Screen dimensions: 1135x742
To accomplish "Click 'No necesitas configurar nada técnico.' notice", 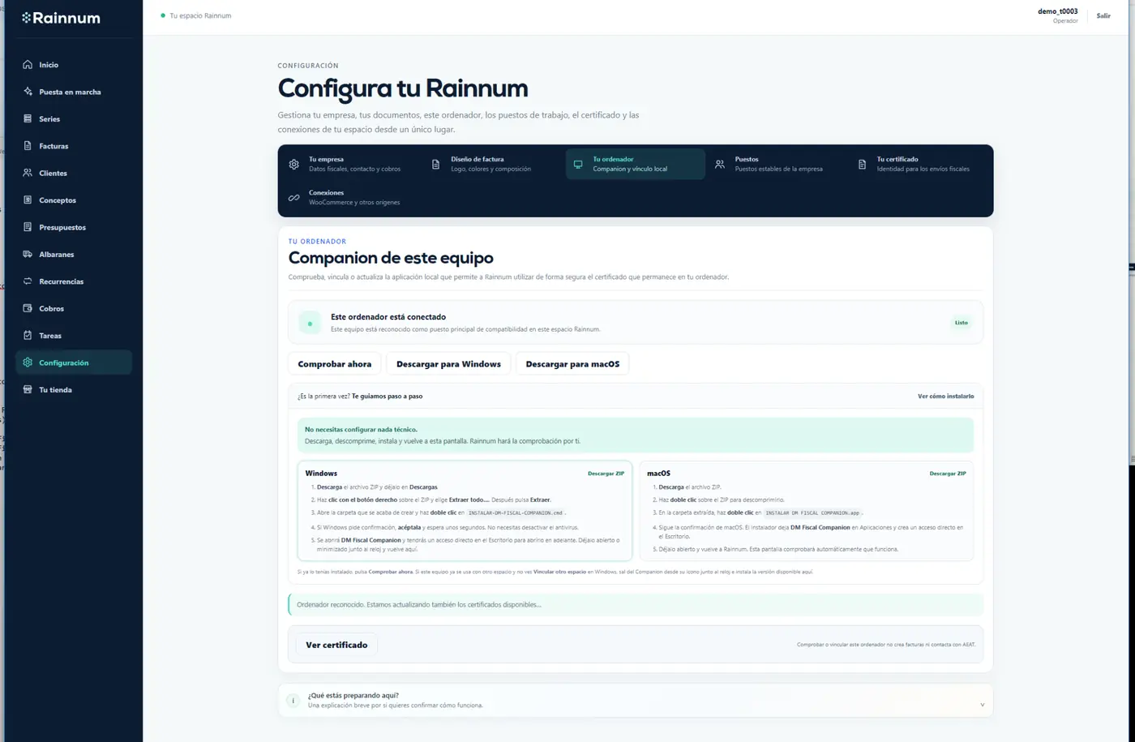I will 361,430.
